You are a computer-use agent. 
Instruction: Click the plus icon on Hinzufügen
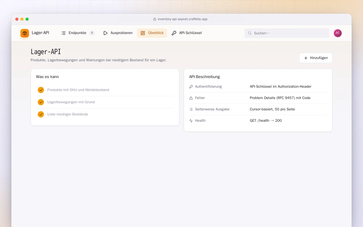306,58
